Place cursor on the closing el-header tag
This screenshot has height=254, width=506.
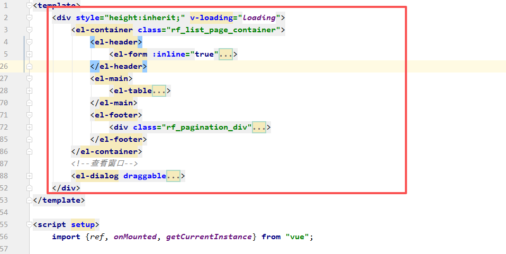pos(118,66)
